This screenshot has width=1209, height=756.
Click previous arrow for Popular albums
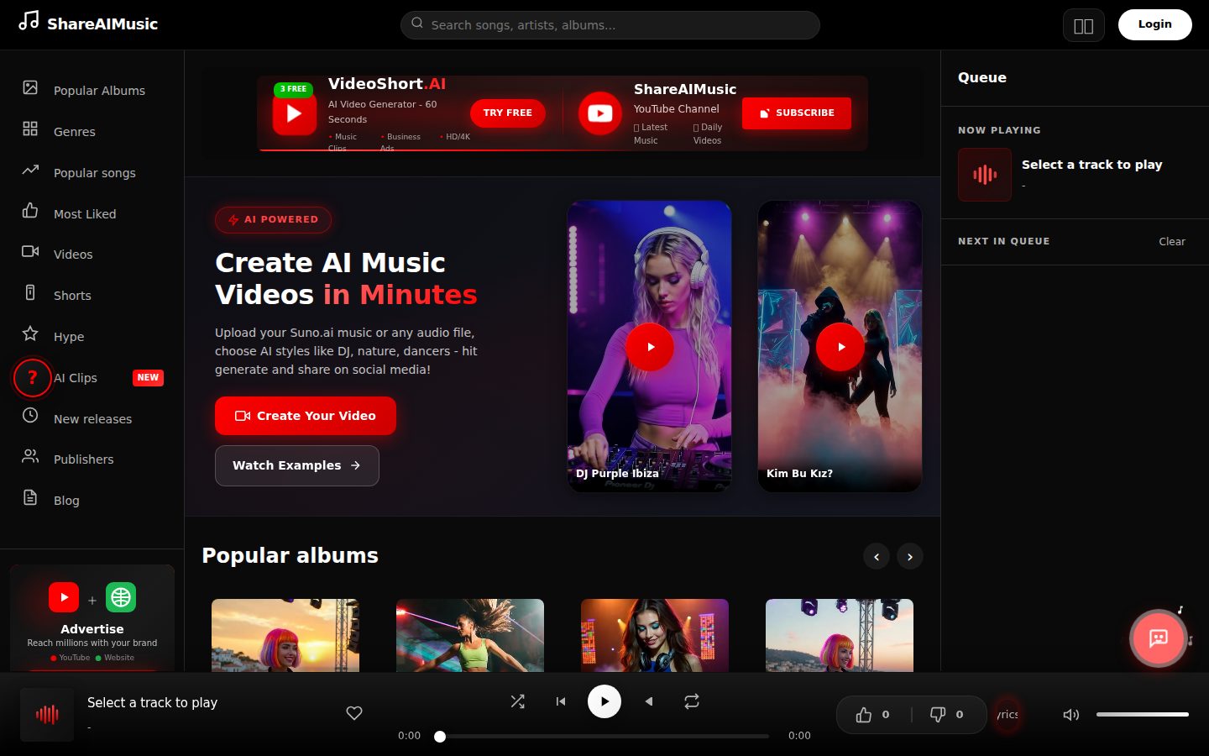click(x=877, y=556)
